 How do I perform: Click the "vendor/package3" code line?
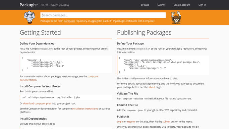point(48,66)
